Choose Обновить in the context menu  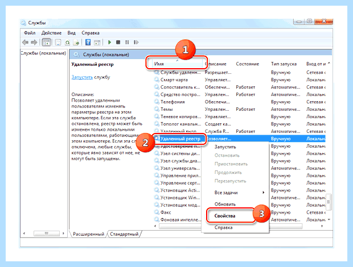click(235, 204)
